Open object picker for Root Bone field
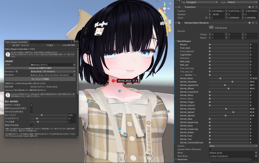Image resolution: width=259 pixels, height=163 pixels. click(256, 156)
